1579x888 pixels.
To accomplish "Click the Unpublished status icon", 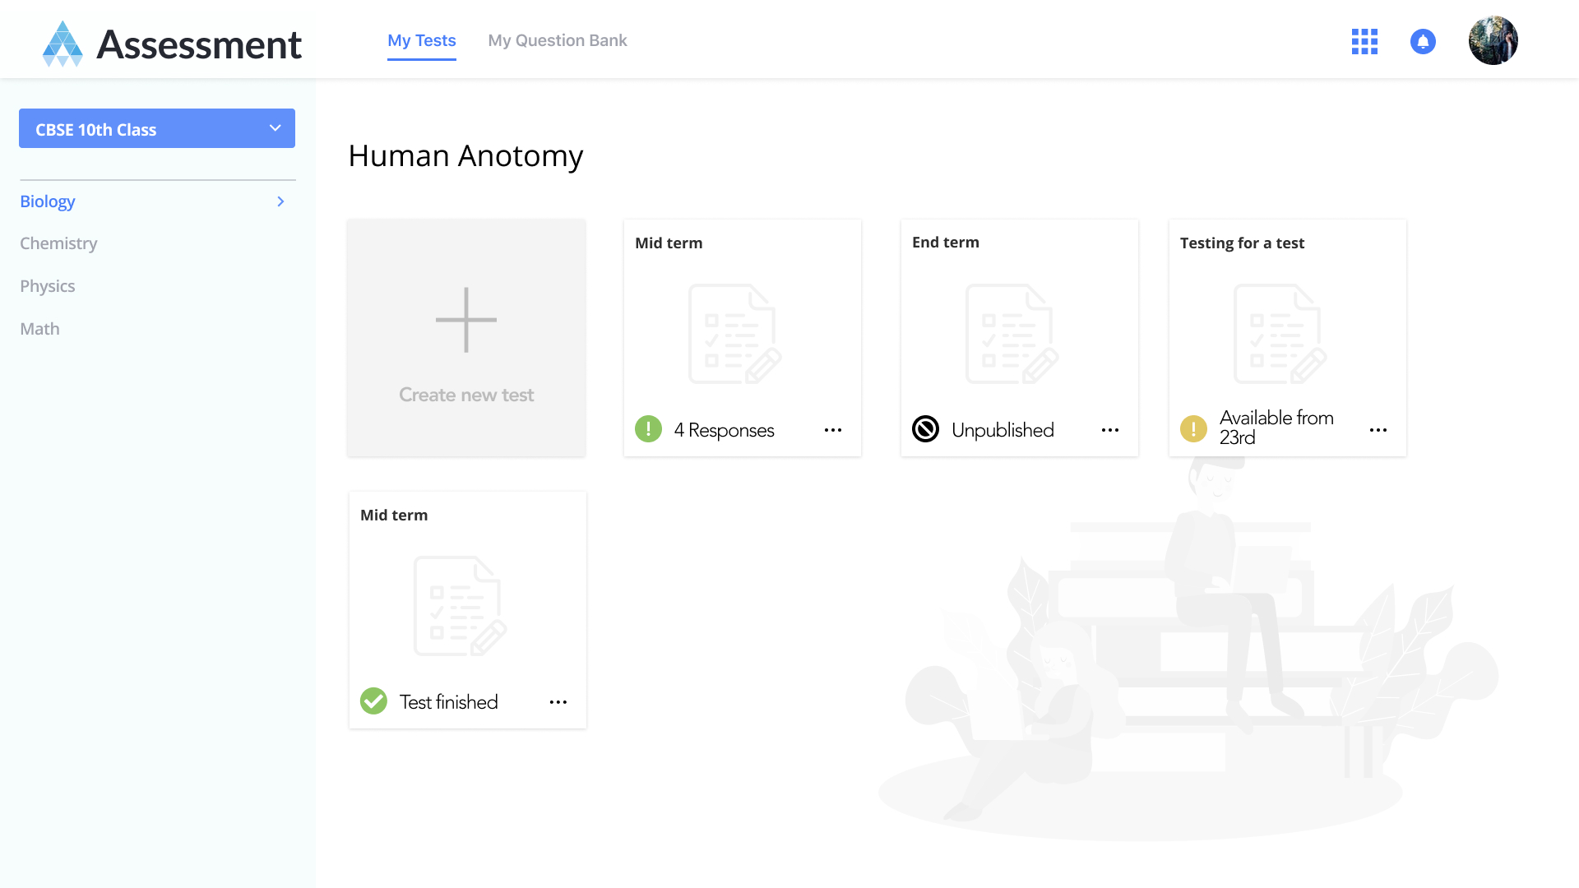I will tap(925, 429).
